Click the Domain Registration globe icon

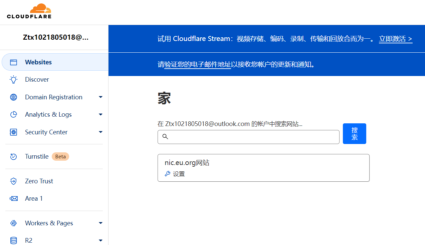[13, 97]
